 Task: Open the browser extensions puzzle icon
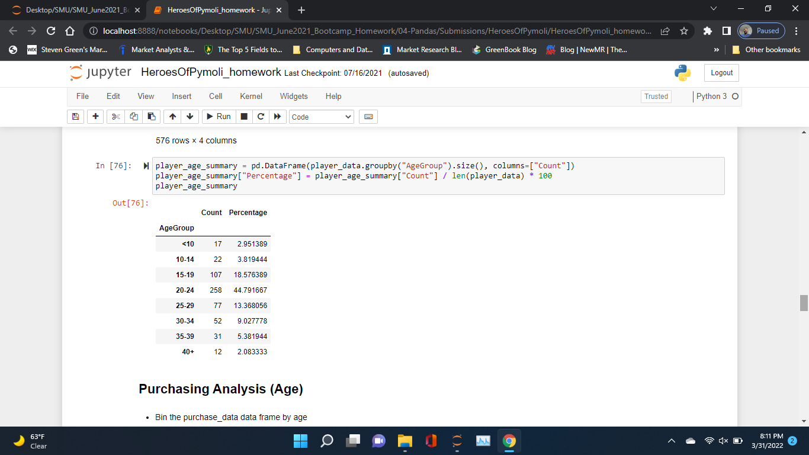(708, 31)
